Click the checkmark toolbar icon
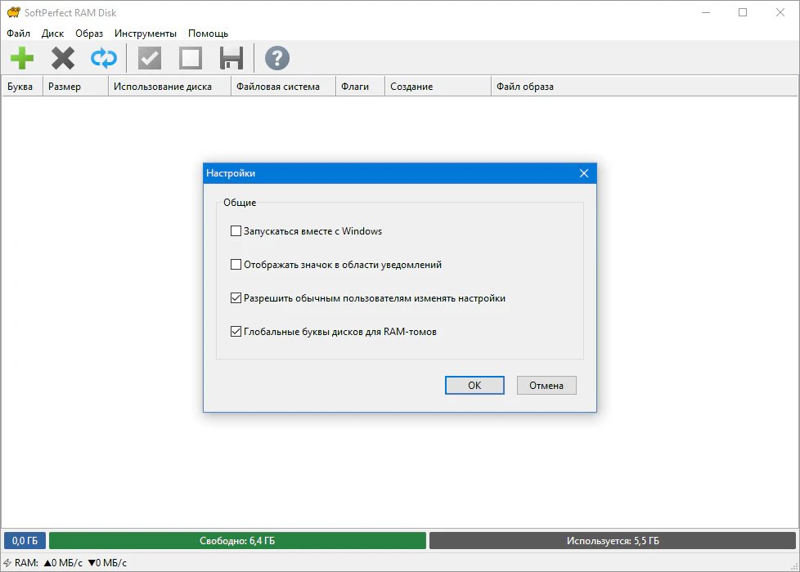The width and height of the screenshot is (800, 572). tap(150, 58)
